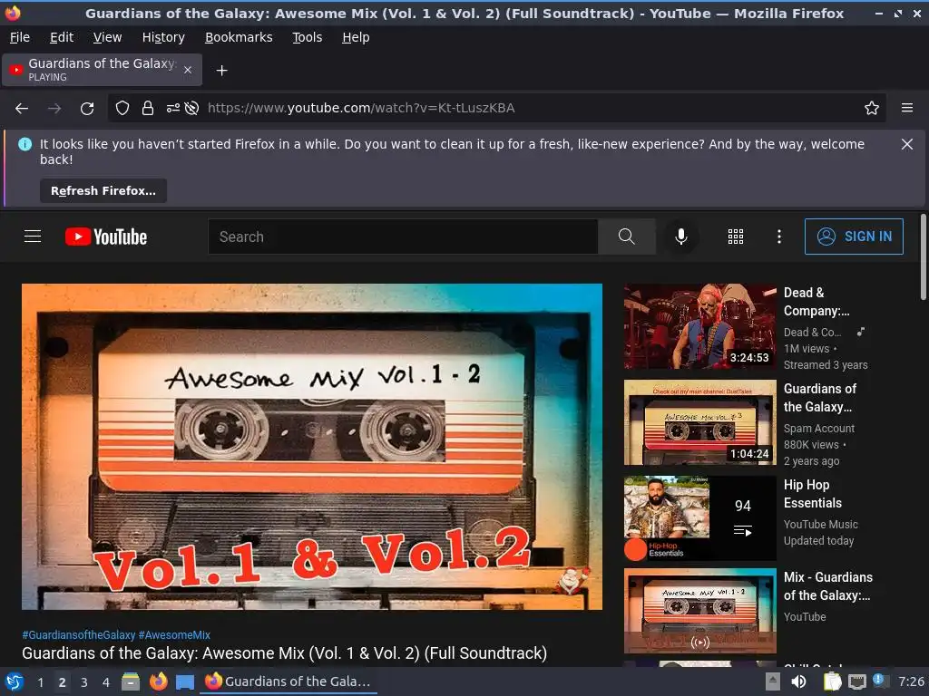This screenshot has height=696, width=929.
Task: Open the Mix - Guardians of the Galaxy thumbnail
Action: point(699,611)
